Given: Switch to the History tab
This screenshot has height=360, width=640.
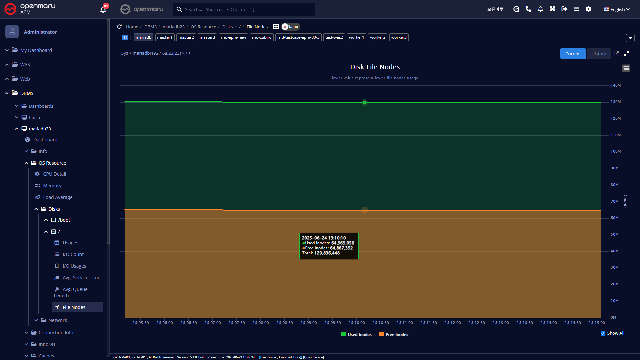Looking at the screenshot, I should pos(599,54).
